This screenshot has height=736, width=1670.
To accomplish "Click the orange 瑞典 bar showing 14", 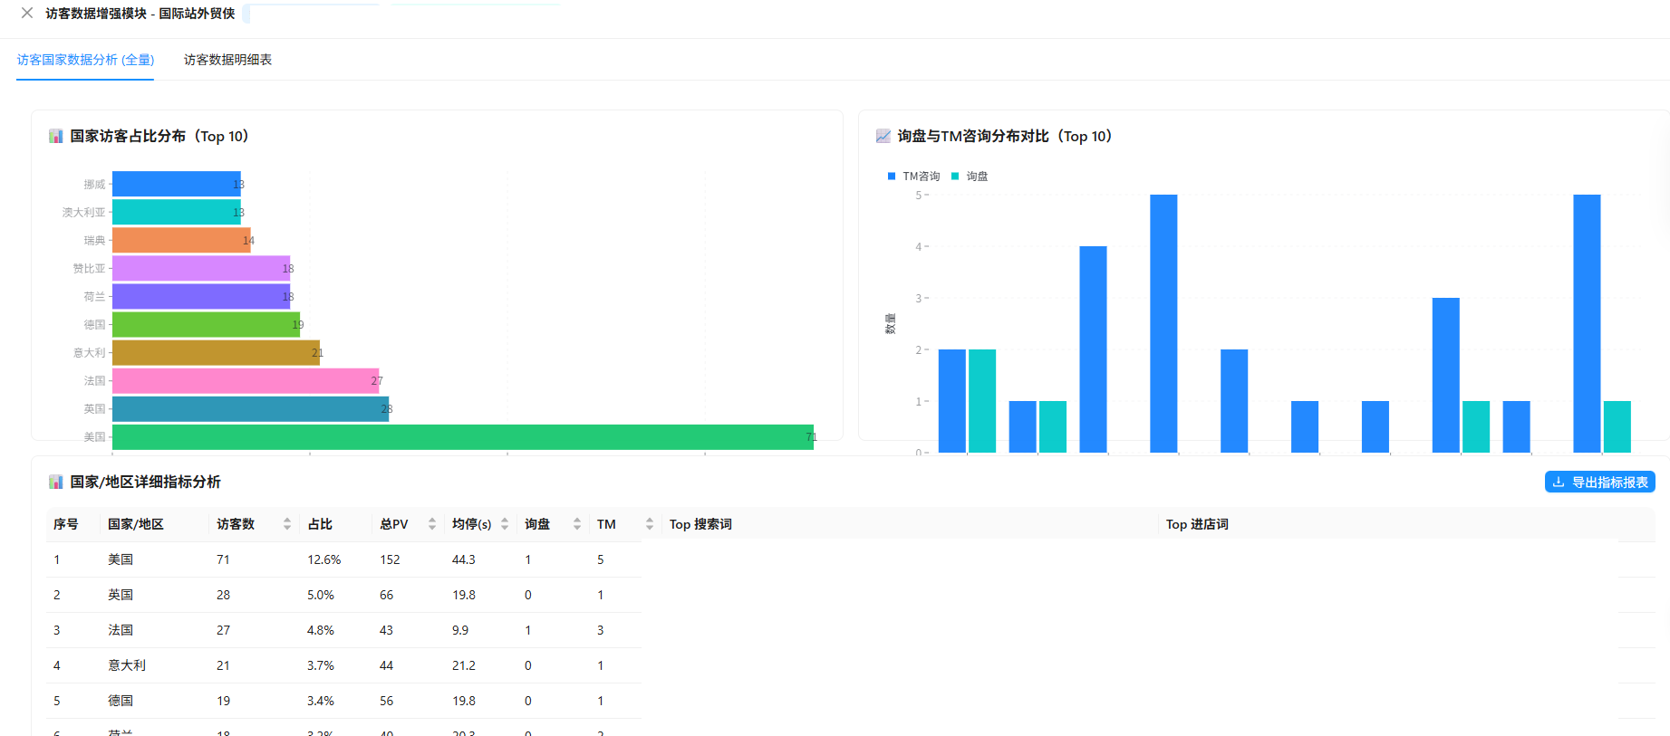I will click(181, 241).
